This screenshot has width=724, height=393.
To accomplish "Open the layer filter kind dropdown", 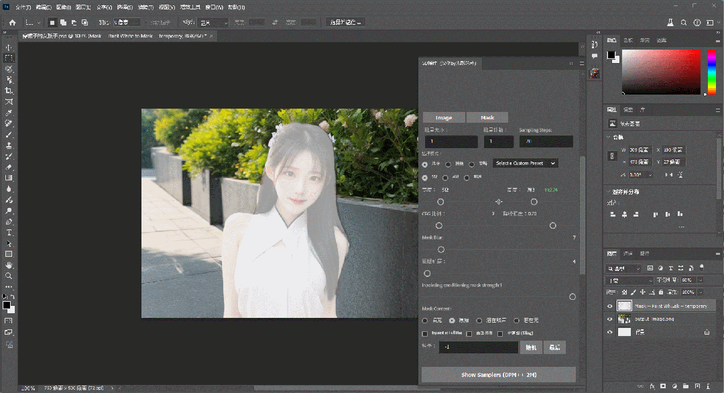I will [x=623, y=268].
